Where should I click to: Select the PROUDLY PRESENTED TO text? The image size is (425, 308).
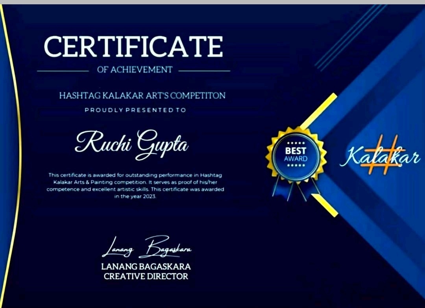click(x=135, y=110)
